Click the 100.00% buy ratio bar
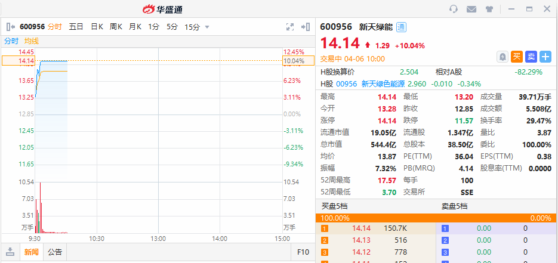 (x=436, y=218)
